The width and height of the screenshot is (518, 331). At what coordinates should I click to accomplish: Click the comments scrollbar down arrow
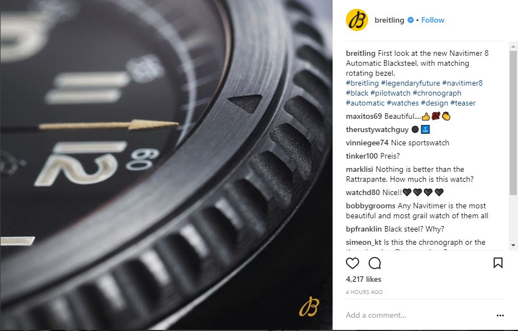click(x=513, y=245)
